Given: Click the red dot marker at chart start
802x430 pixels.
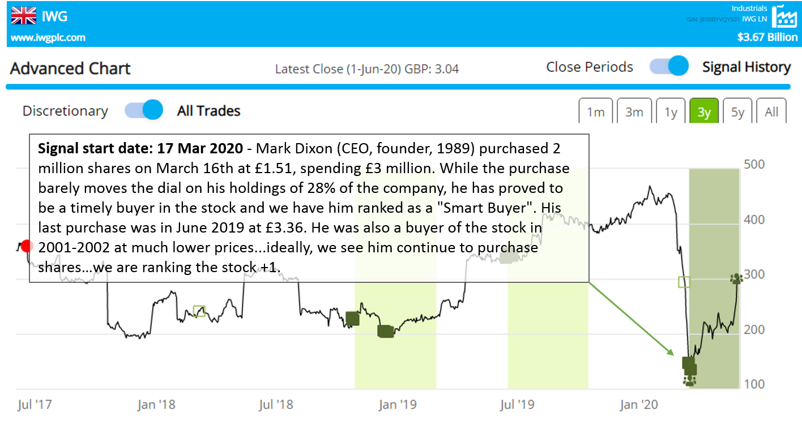Looking at the screenshot, I should click(x=26, y=247).
